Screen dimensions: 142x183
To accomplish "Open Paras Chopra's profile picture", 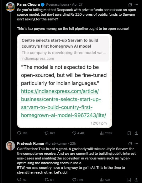I will click(x=10, y=7).
